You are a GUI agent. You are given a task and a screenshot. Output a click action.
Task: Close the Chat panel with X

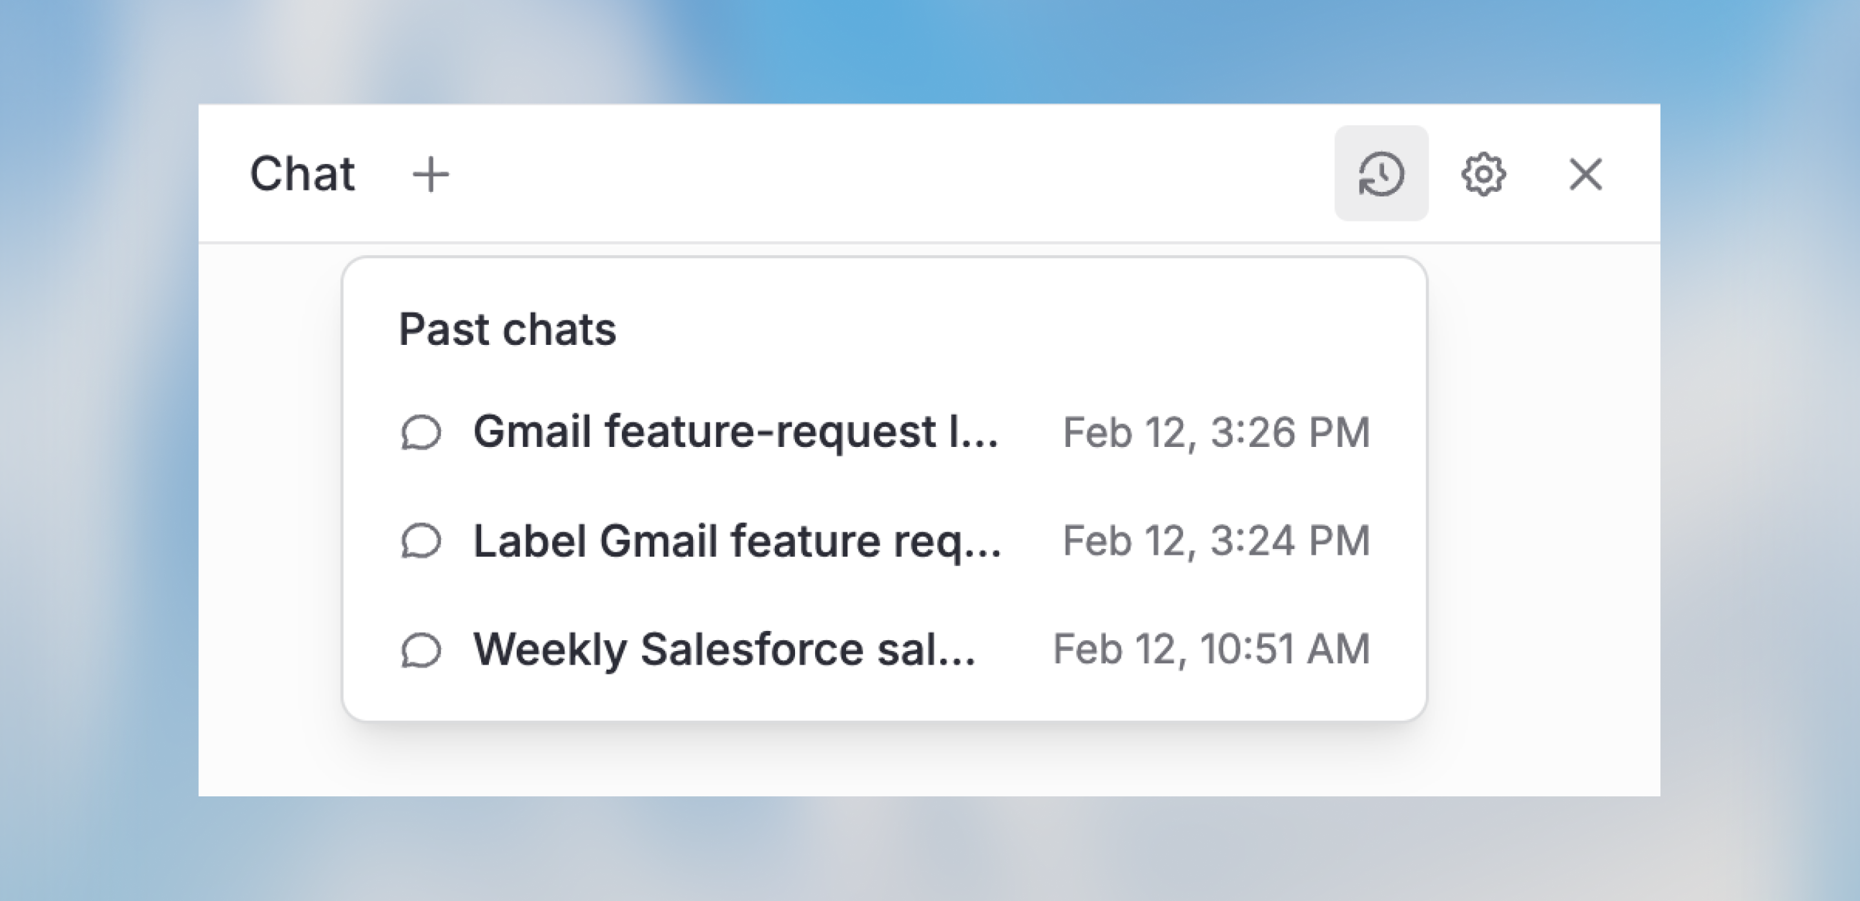(1586, 174)
